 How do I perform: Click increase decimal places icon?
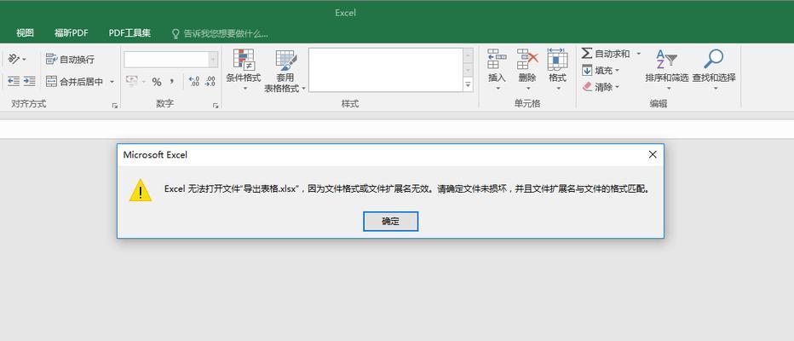(x=193, y=81)
